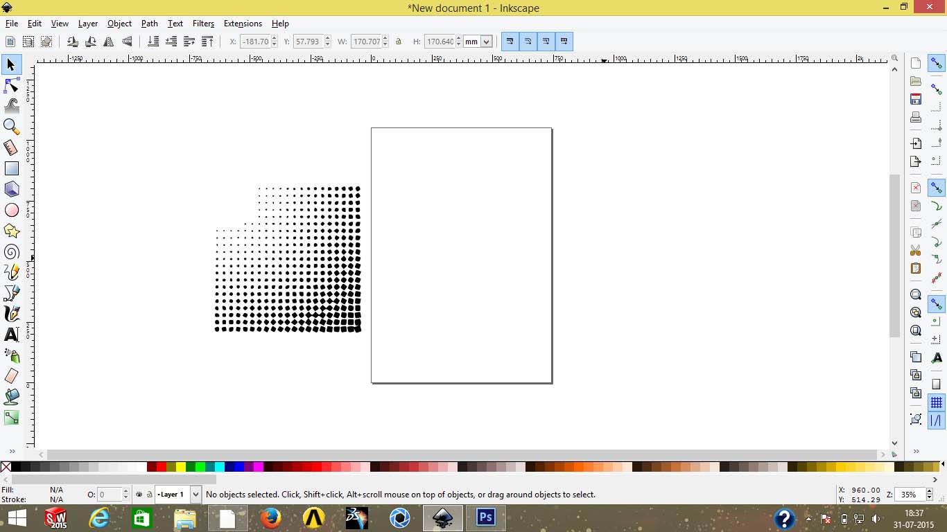The image size is (947, 532).
Task: Increase the opacity O stepper
Action: (125, 492)
